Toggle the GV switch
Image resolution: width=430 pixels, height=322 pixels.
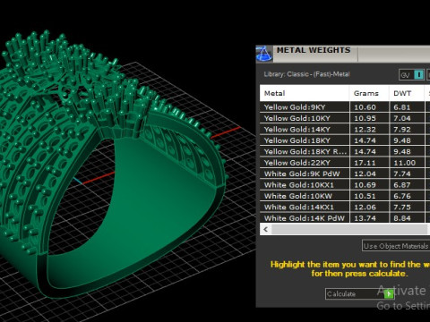412,75
